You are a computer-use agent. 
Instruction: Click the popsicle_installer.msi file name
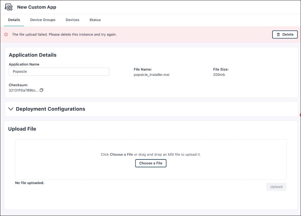(152, 75)
